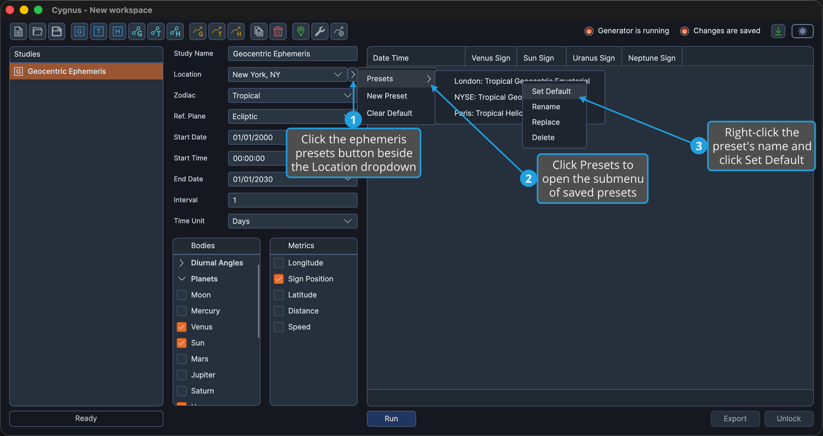Click the Export button
823x436 pixels.
point(735,419)
